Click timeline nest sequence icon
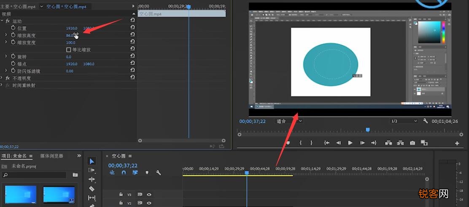Screen dimensions: 469x207 [112, 172]
